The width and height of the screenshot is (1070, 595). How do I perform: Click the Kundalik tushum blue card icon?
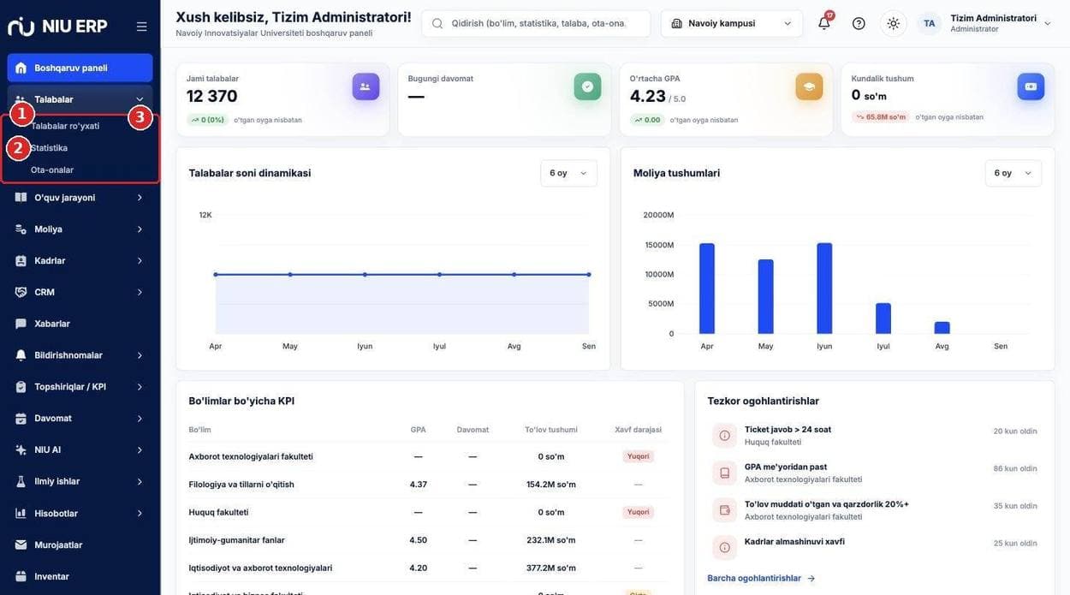(1031, 86)
